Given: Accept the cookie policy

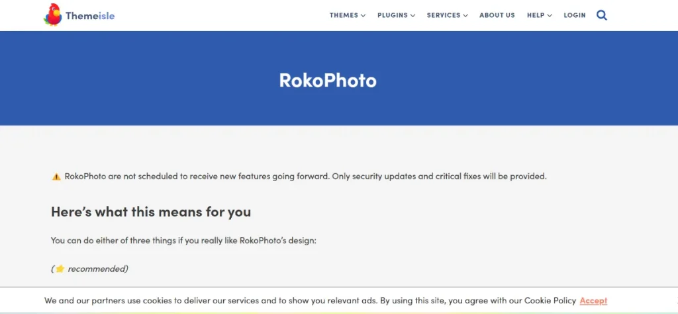Looking at the screenshot, I should [x=593, y=301].
